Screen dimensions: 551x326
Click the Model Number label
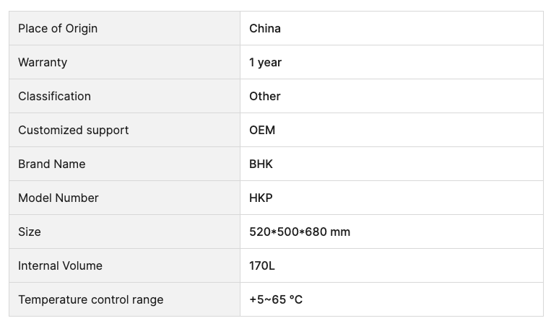click(x=58, y=198)
